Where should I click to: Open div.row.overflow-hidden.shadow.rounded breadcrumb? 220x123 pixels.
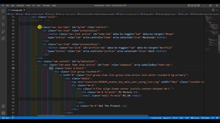(96, 14)
